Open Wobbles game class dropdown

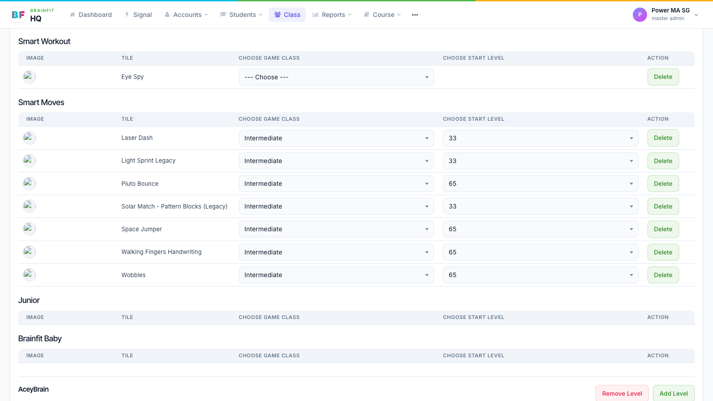336,275
